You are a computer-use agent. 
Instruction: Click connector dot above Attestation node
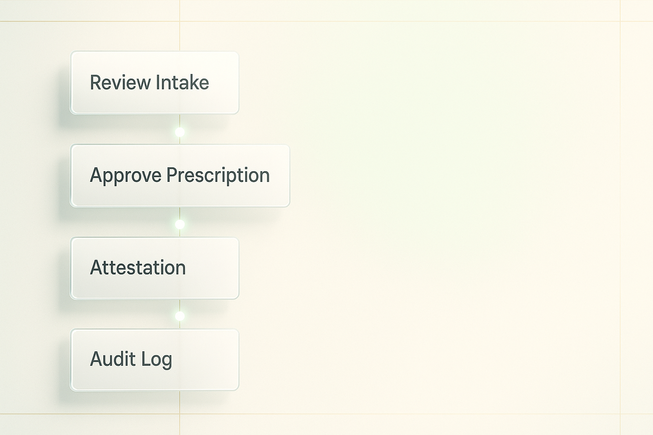pos(180,224)
